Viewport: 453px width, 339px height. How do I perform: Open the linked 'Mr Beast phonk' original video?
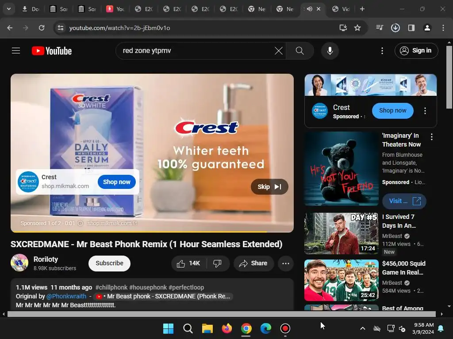[x=164, y=296]
